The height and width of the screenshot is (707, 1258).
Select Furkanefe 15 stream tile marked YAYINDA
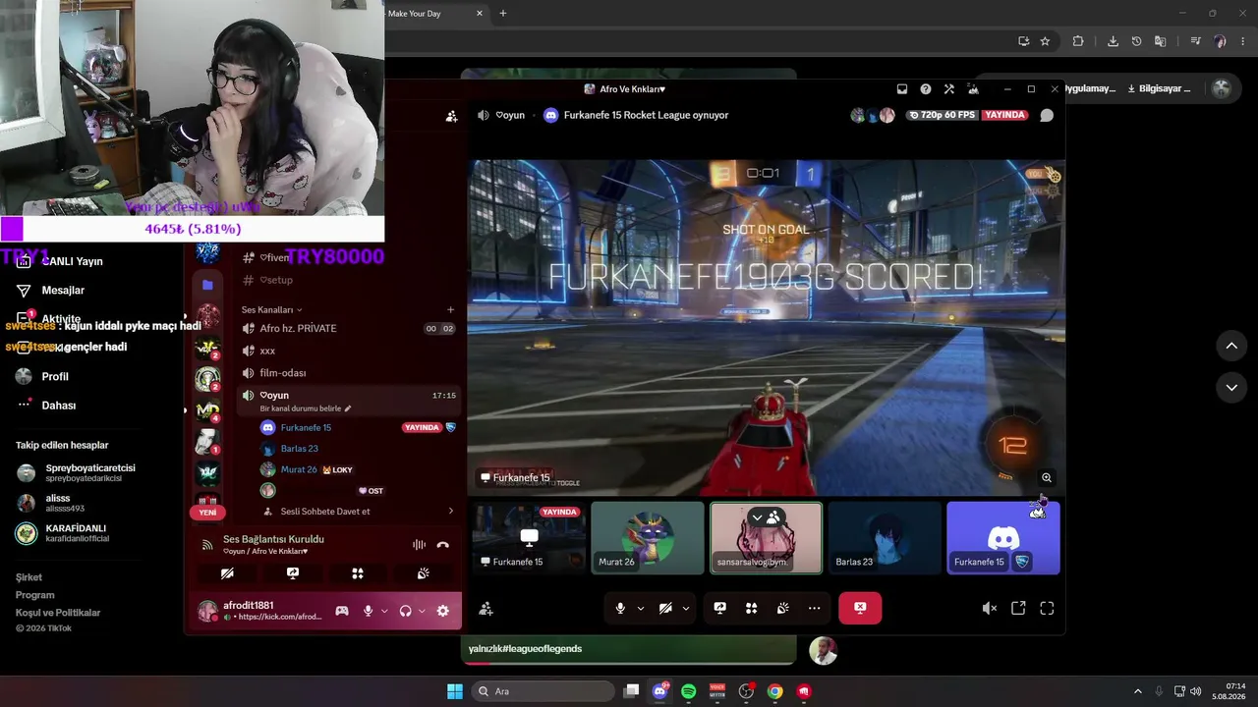(530, 537)
